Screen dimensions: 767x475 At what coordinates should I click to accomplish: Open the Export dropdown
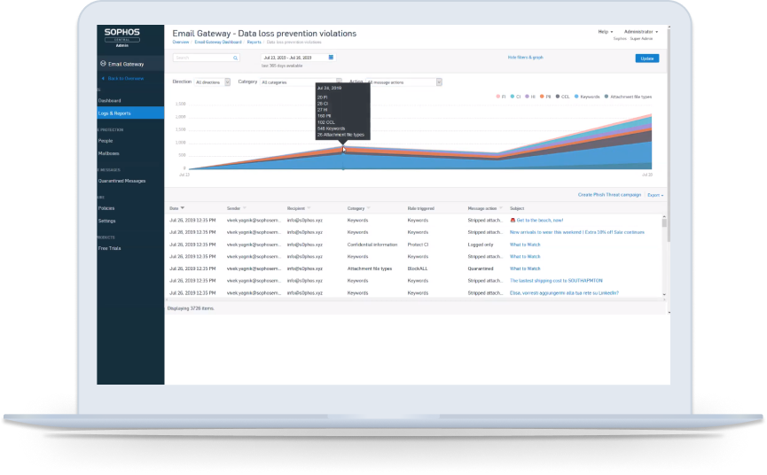click(x=655, y=194)
